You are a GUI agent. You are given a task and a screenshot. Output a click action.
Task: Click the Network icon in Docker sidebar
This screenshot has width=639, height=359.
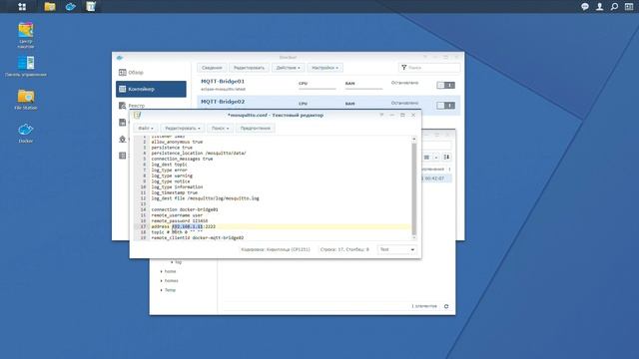[122, 139]
